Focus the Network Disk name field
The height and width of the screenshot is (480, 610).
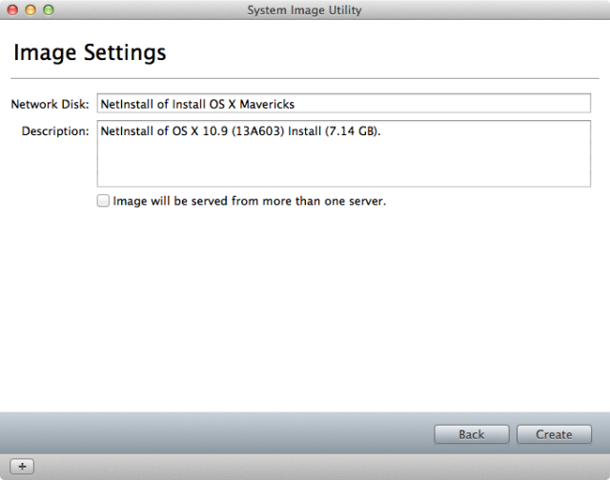click(x=344, y=104)
